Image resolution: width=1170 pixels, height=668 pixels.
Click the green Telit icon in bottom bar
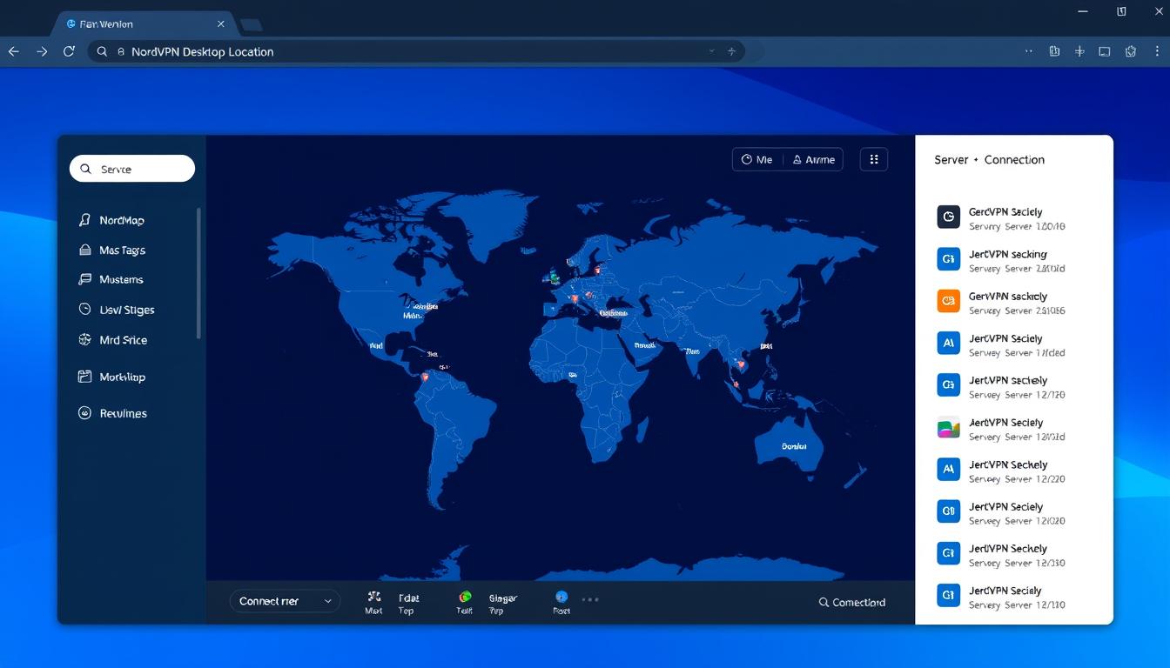465,597
